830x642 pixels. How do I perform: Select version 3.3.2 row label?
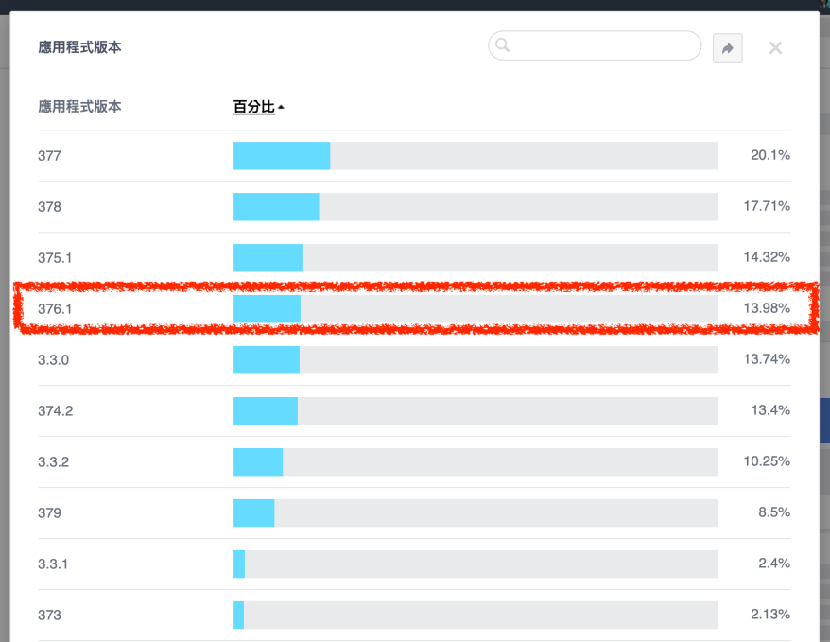tap(53, 461)
